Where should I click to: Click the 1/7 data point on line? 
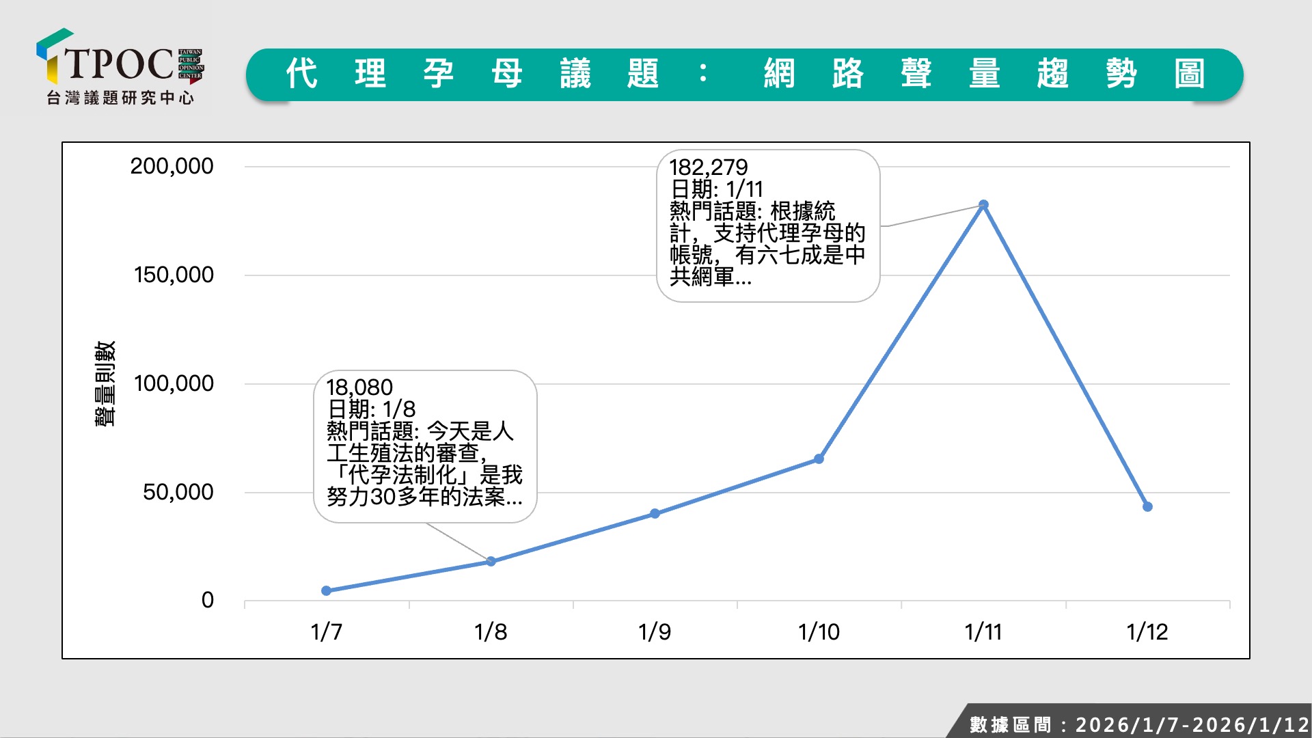click(327, 590)
